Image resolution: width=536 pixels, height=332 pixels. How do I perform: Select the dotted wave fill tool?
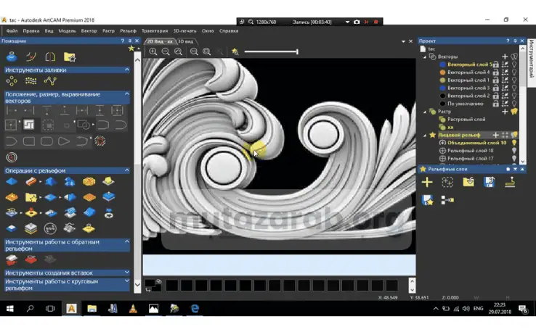tap(31, 81)
